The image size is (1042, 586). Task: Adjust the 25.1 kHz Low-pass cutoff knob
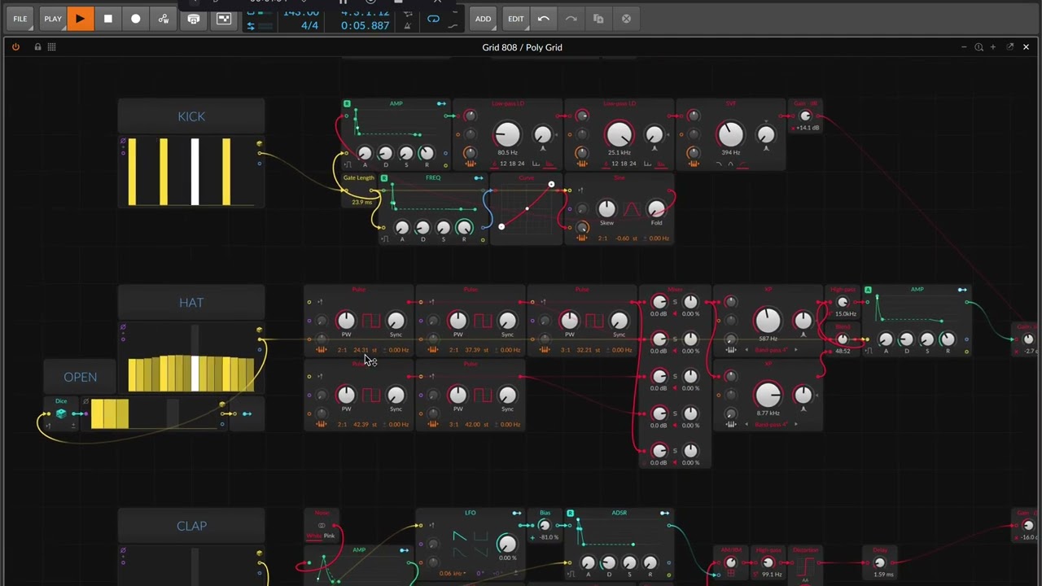coord(619,134)
